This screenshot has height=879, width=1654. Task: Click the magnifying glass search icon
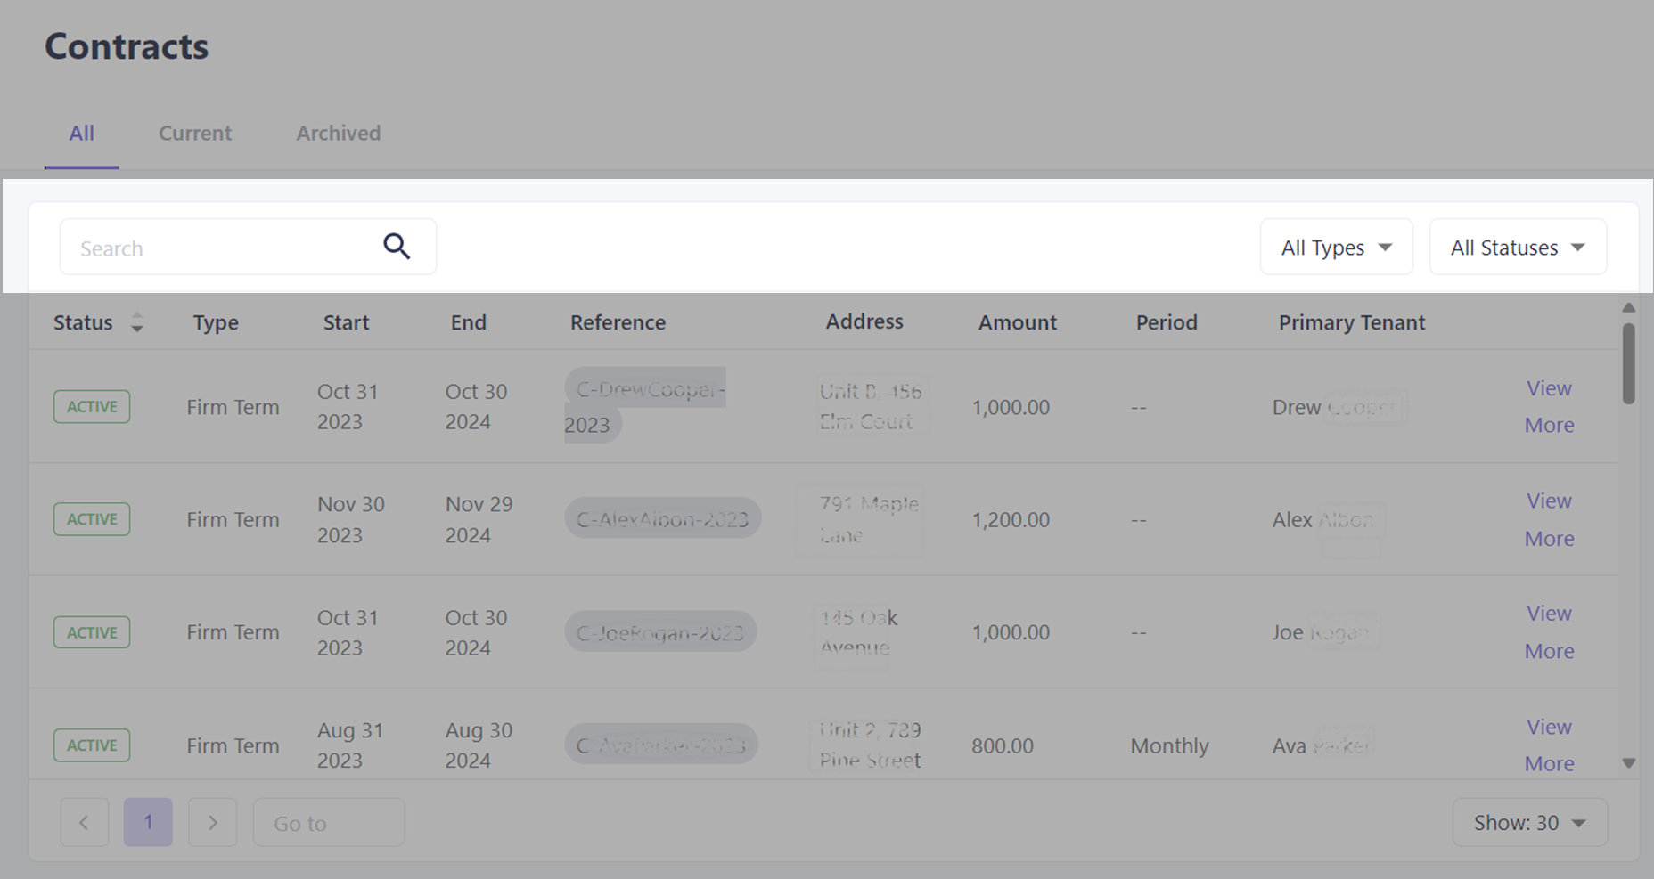click(x=397, y=247)
